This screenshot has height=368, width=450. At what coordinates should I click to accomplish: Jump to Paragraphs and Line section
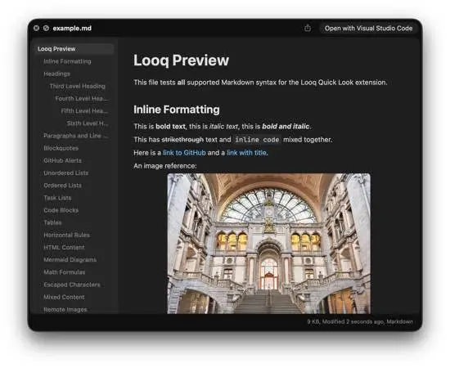[x=76, y=136]
